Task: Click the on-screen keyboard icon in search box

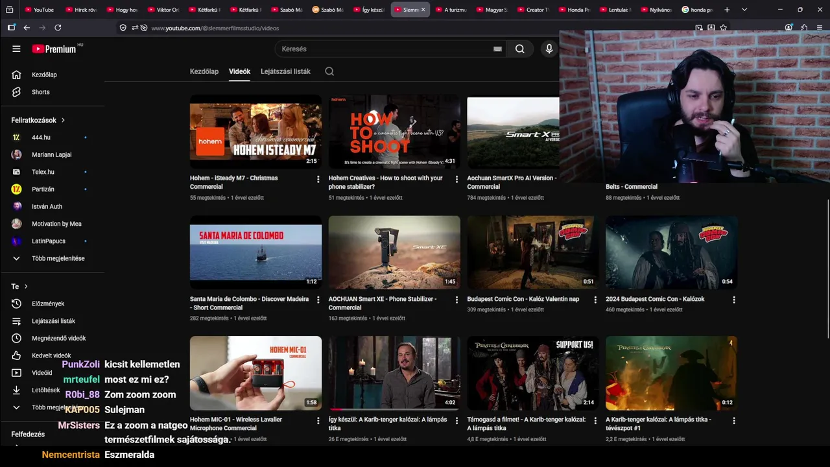Action: (x=497, y=49)
